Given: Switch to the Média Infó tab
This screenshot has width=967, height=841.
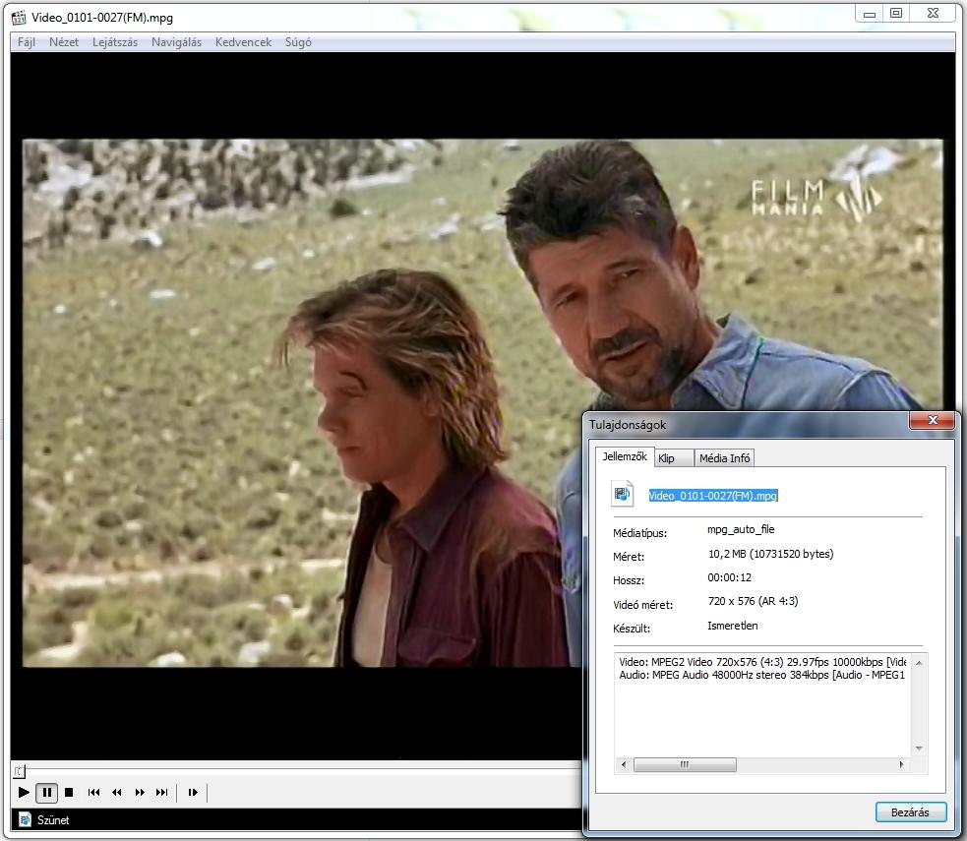Looking at the screenshot, I should (724, 458).
